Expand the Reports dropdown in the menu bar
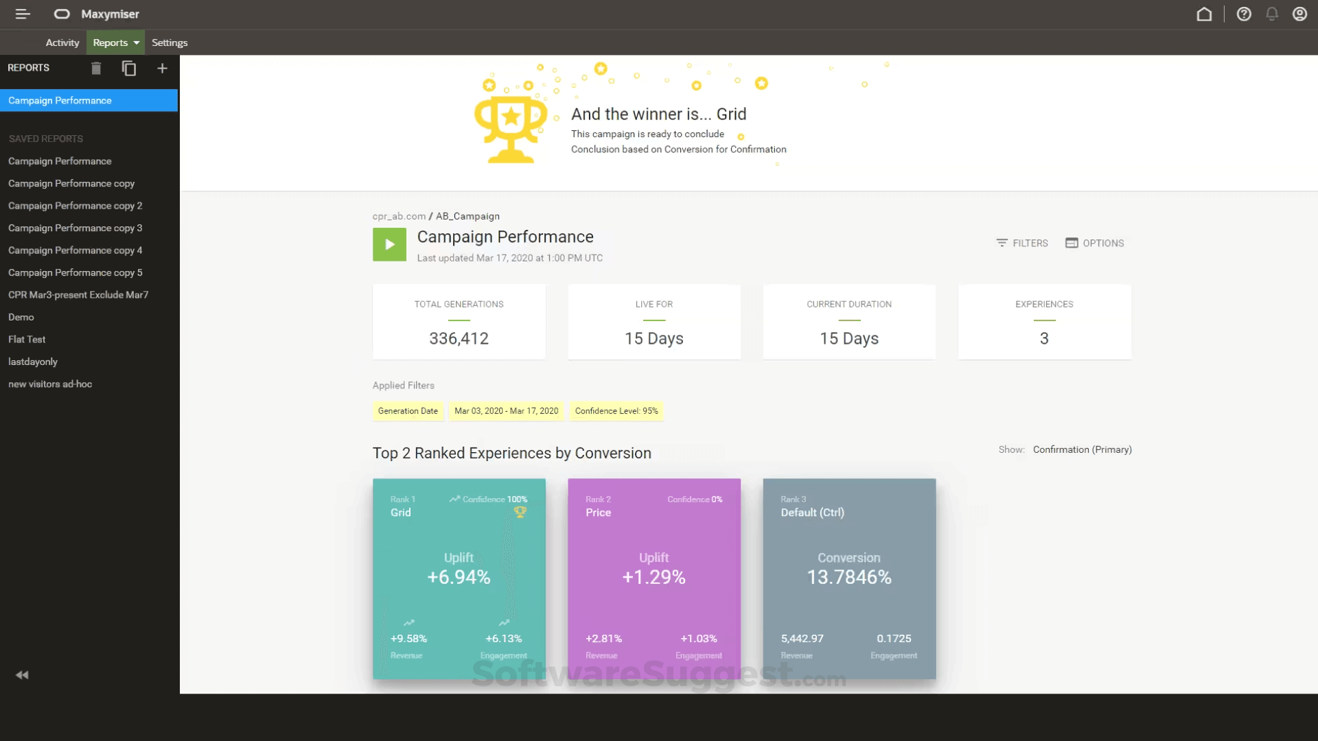The image size is (1318, 741). coord(115,42)
